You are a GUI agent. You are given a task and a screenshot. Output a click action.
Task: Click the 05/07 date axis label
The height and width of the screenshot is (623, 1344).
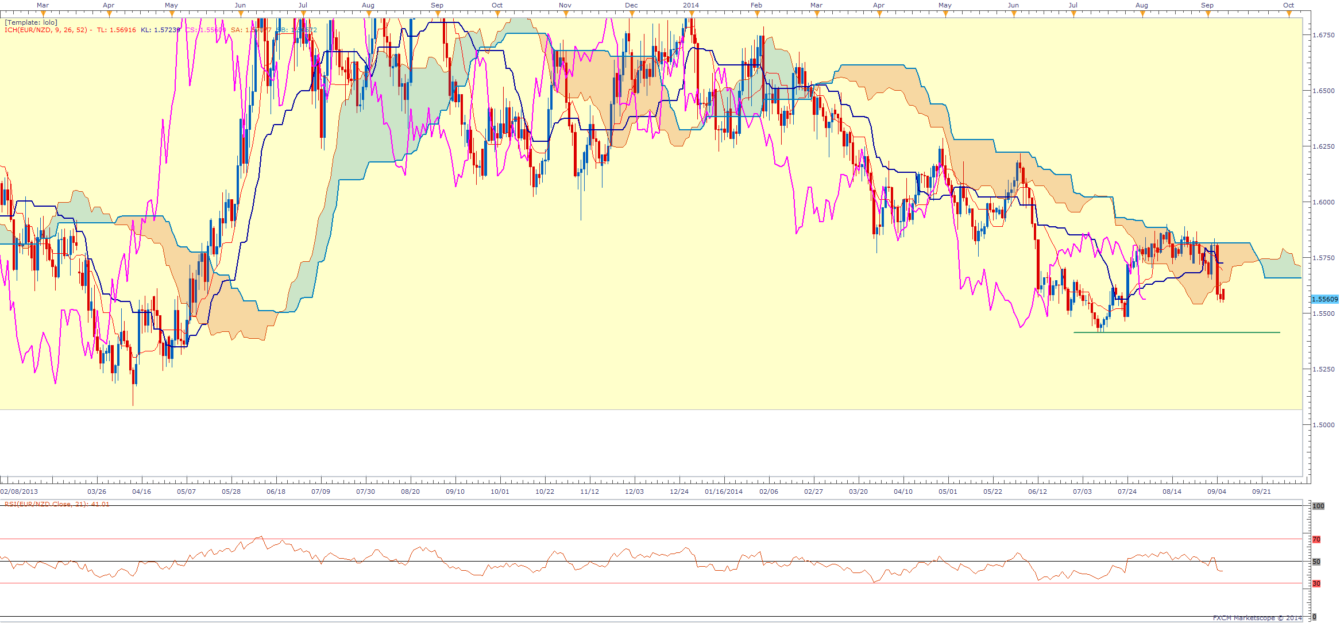click(x=186, y=492)
